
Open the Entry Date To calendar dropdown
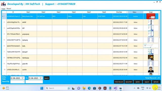coord(41,78)
